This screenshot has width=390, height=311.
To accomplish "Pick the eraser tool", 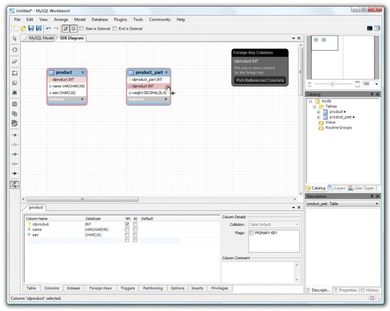I will (15, 61).
